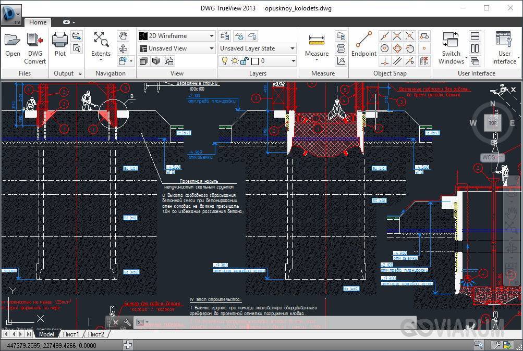The image size is (523, 351).
Task: Expand the 2D Wireframe visual style dropdown
Action: tap(212, 36)
